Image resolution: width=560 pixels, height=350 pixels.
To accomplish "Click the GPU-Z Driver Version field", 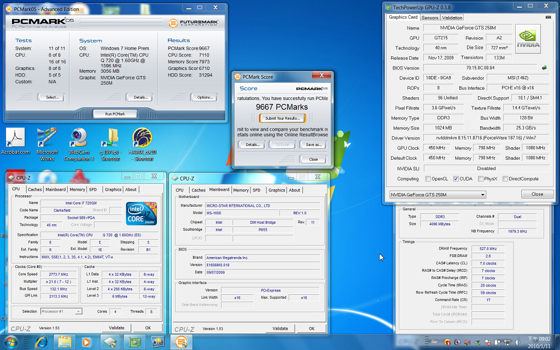I will [x=486, y=138].
